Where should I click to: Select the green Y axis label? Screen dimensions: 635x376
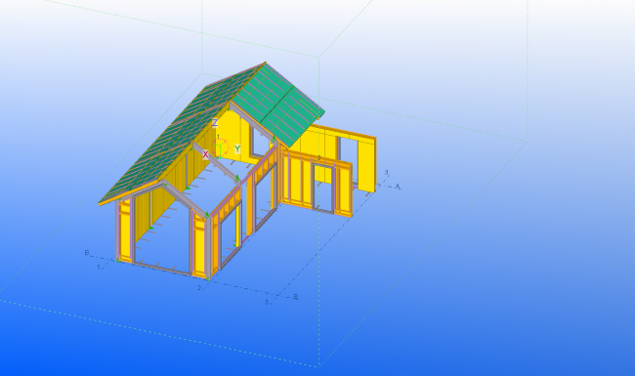[237, 148]
